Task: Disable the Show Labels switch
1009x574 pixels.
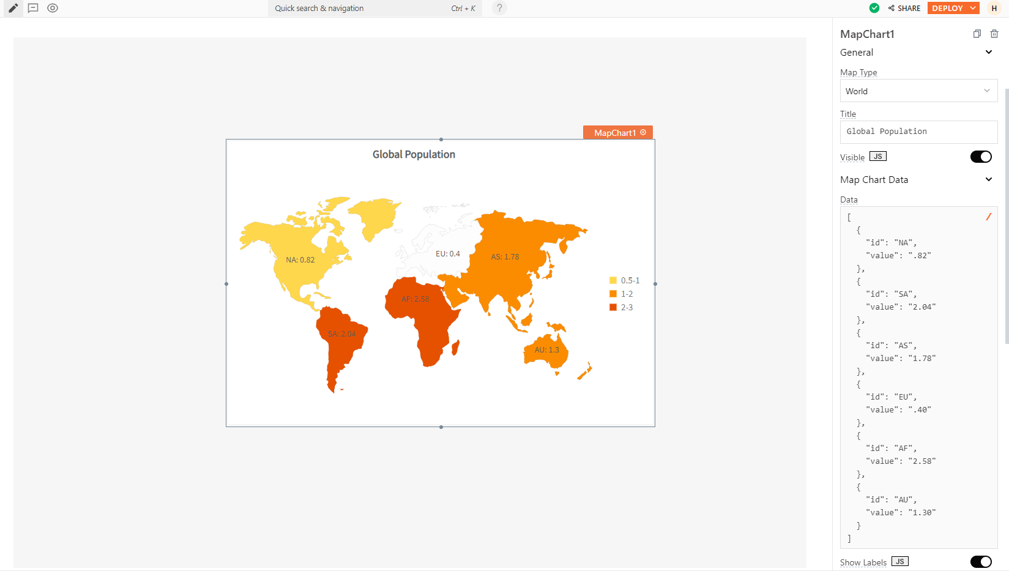Action: tap(981, 561)
